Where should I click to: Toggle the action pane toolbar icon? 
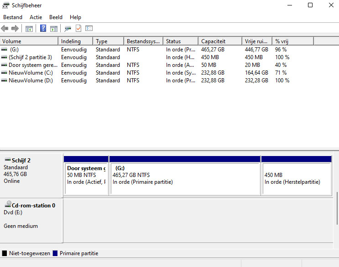tap(54, 29)
